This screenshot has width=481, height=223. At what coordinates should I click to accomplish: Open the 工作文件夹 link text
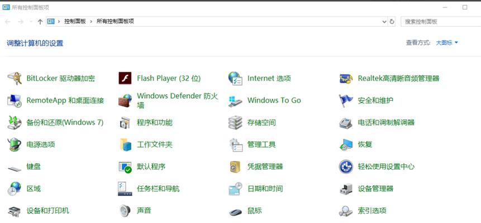pyautogui.click(x=155, y=144)
